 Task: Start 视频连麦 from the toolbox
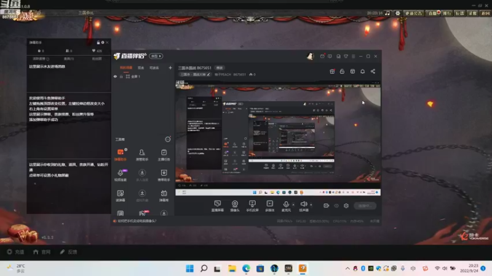point(121,175)
